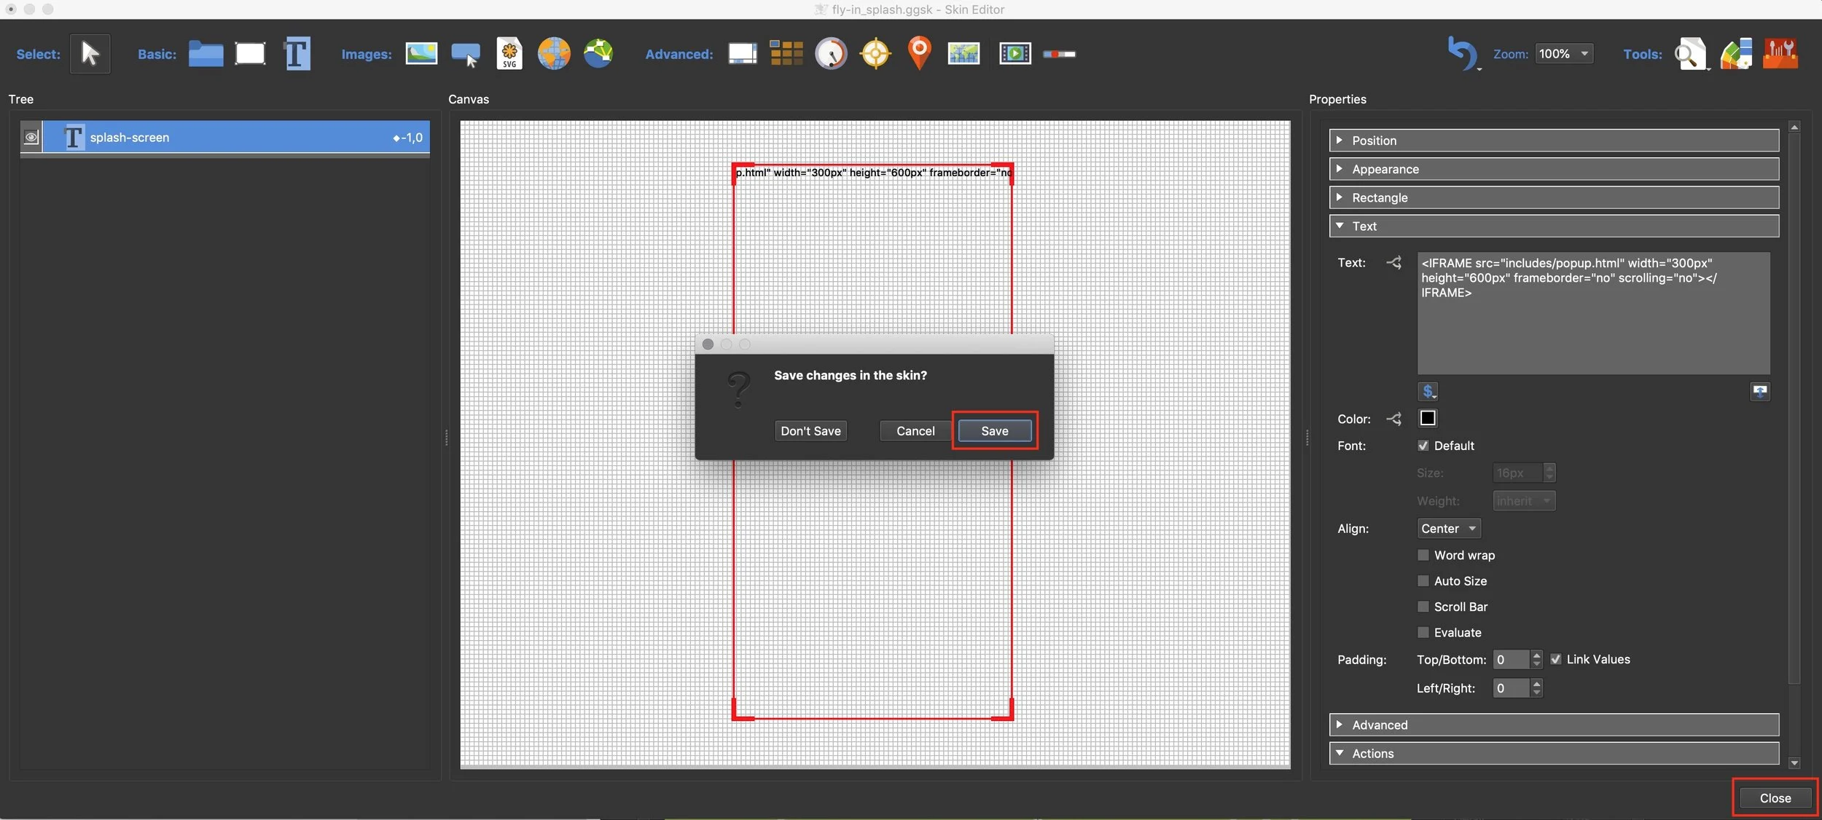Click Cancel in save dialog

[x=915, y=431]
